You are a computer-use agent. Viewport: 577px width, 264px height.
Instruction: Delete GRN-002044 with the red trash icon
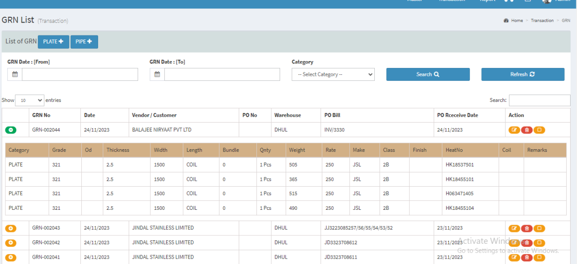tap(527, 130)
